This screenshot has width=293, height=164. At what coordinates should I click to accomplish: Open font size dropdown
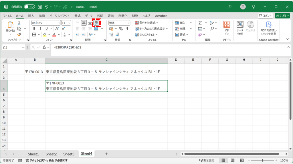pos(69,23)
